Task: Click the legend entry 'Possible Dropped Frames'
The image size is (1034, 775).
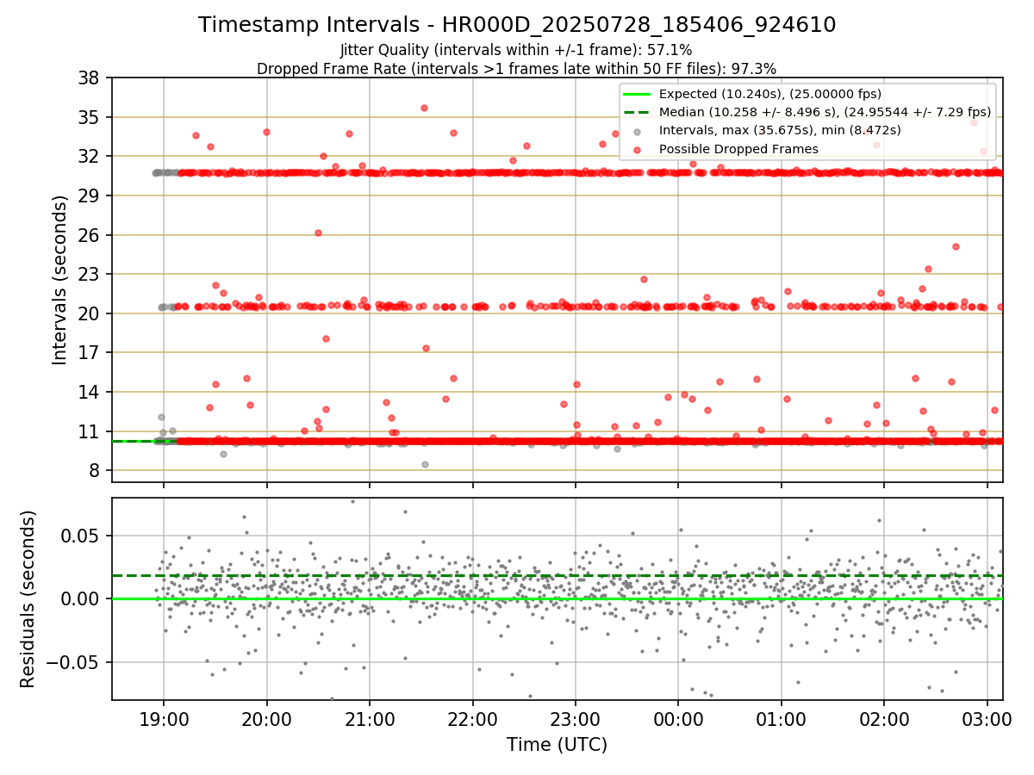Action: click(738, 149)
